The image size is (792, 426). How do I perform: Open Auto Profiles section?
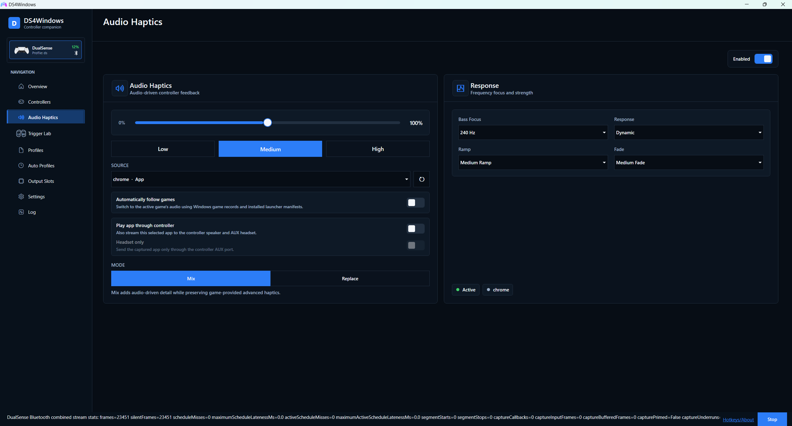(x=46, y=166)
